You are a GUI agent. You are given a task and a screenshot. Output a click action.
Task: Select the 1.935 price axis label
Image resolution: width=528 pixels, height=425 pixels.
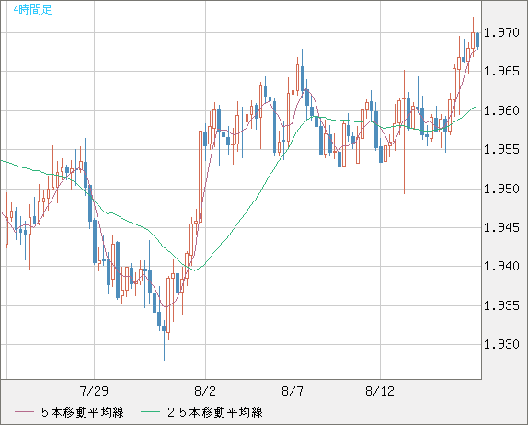pyautogui.click(x=501, y=305)
